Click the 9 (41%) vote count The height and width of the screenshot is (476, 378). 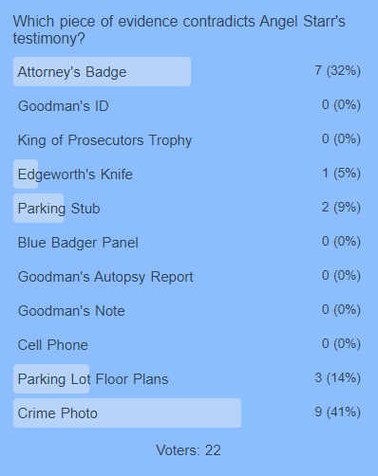[x=337, y=412]
